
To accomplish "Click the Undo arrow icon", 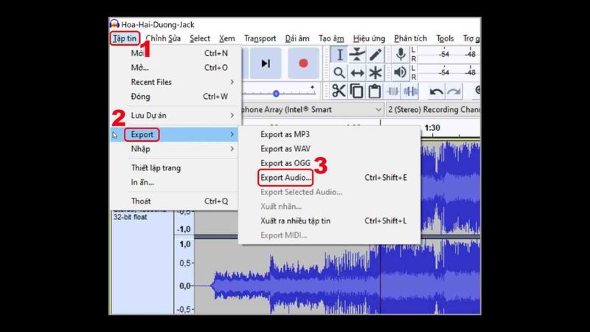I will pos(436,91).
